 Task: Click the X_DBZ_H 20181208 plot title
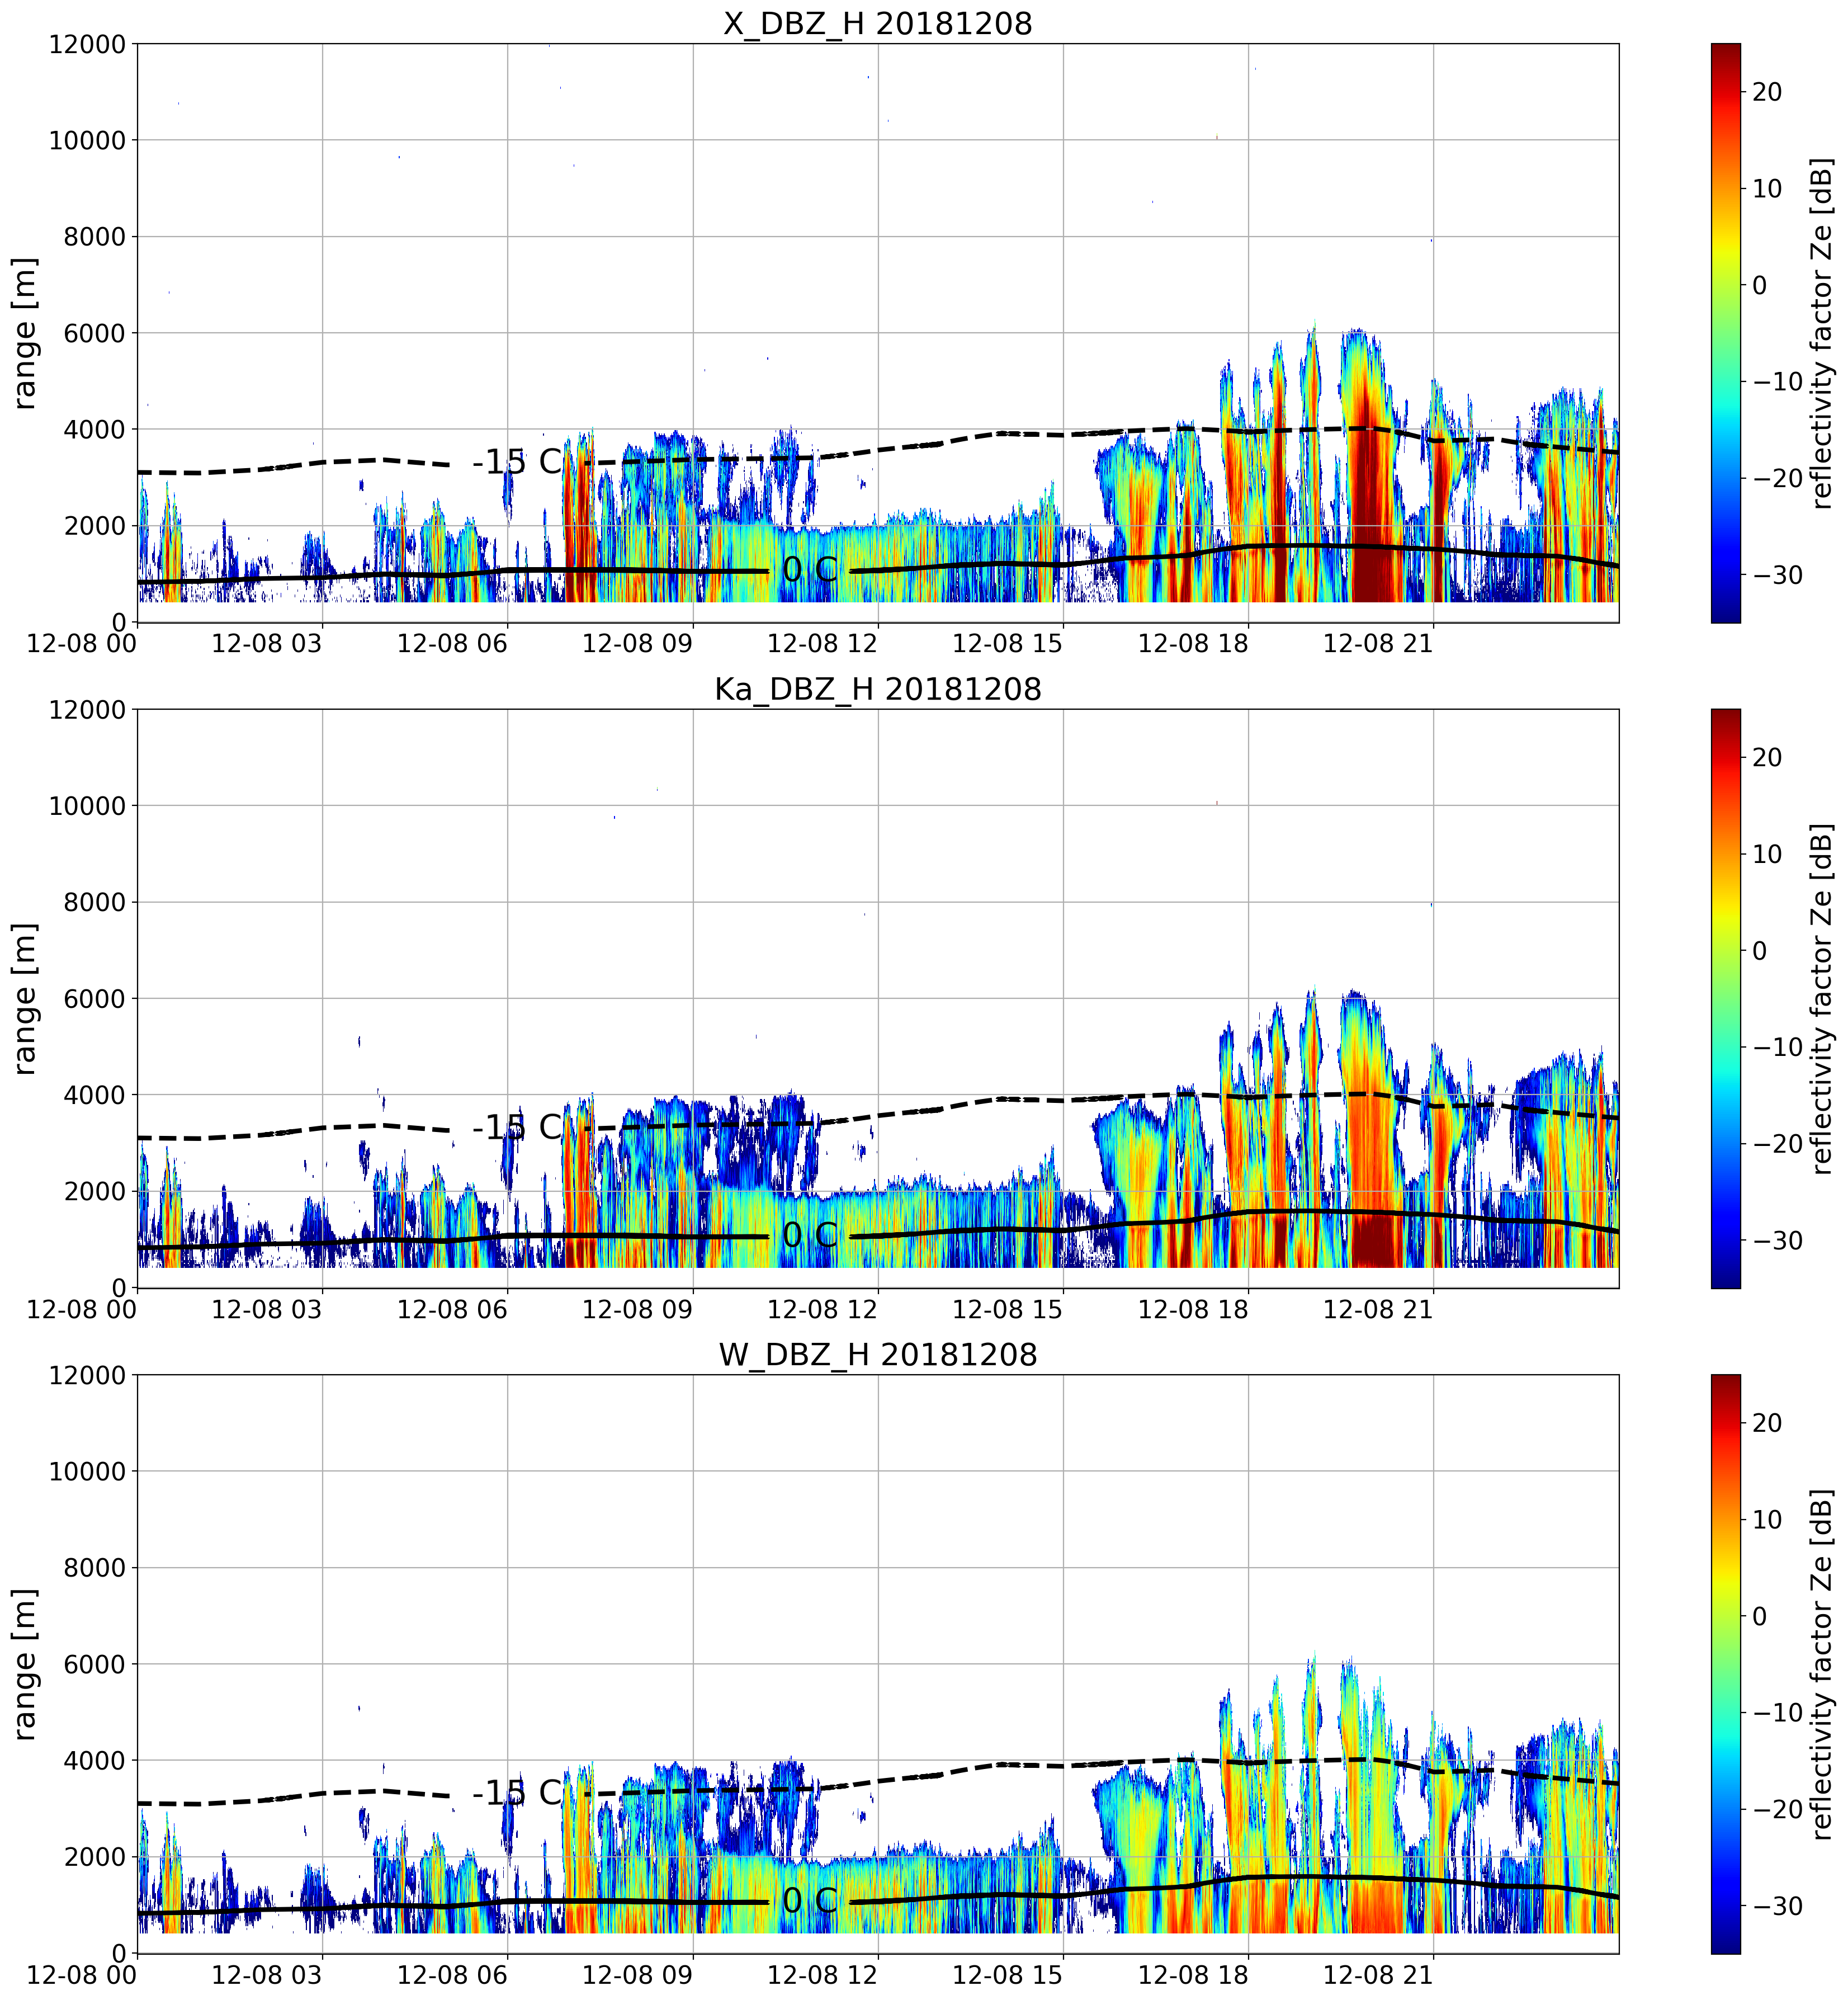(877, 23)
